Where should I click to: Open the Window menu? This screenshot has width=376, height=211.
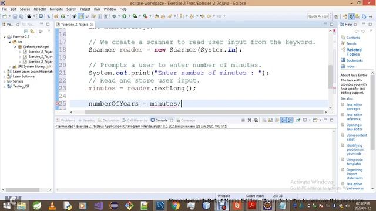[110, 9]
